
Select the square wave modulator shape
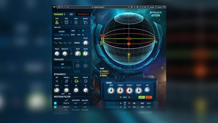point(70,43)
